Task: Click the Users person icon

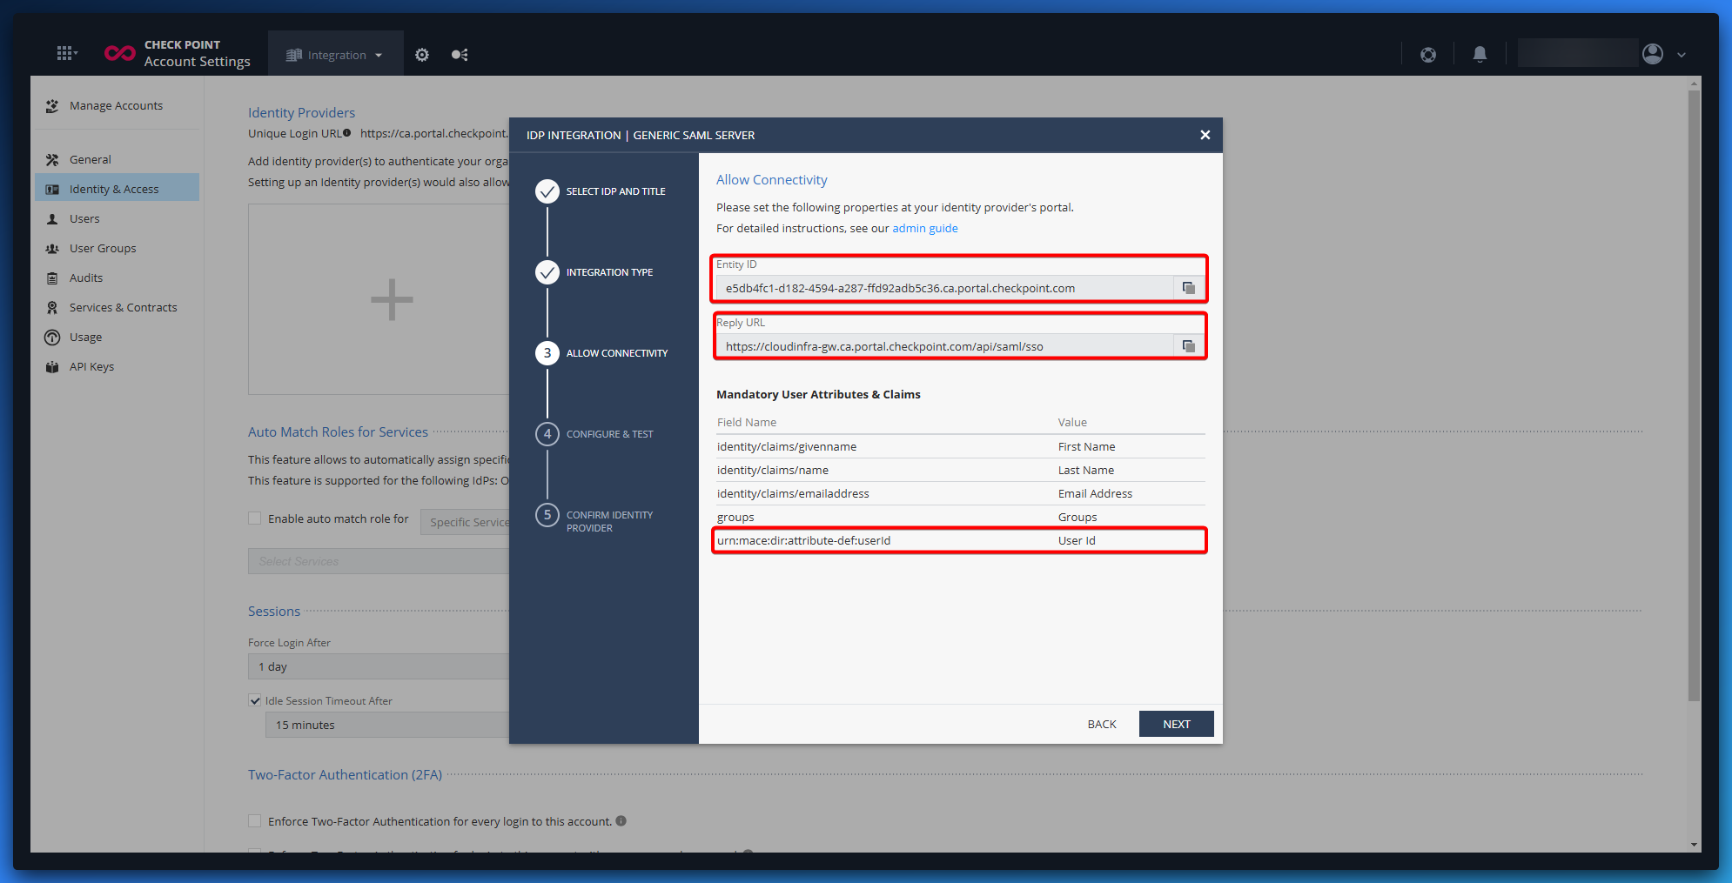Action: point(52,219)
